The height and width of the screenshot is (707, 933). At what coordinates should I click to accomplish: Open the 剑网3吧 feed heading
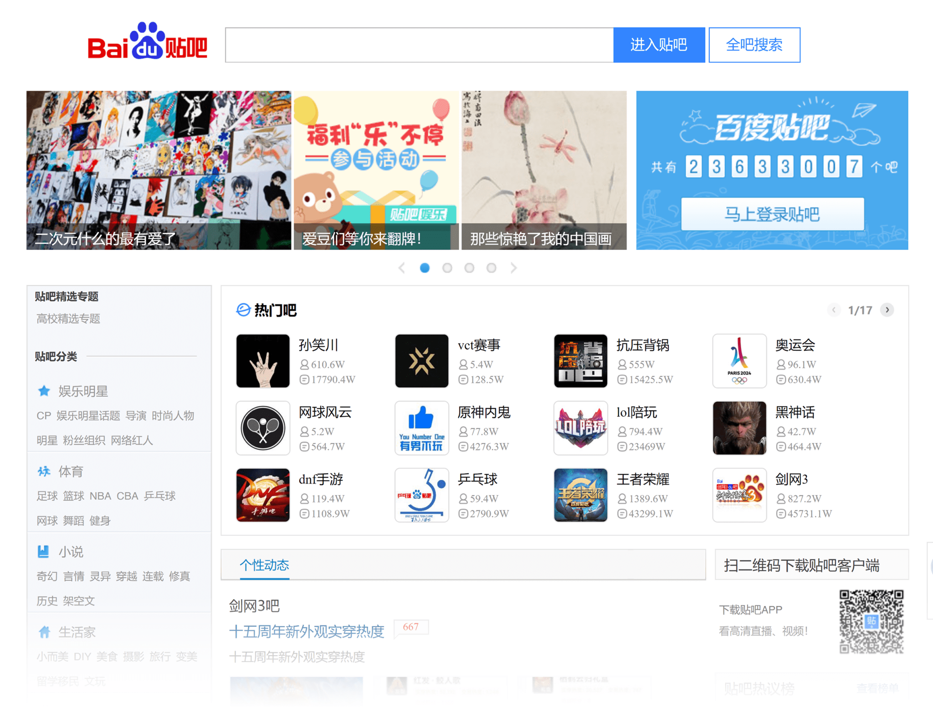click(x=254, y=605)
